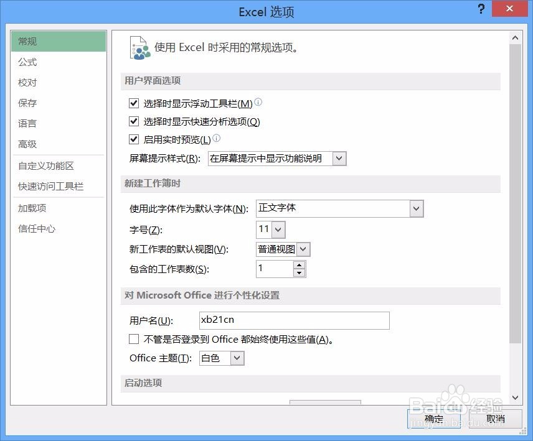Open the 字号 size dropdown showing 11
Image resolution: width=533 pixels, height=441 pixels.
click(x=278, y=230)
